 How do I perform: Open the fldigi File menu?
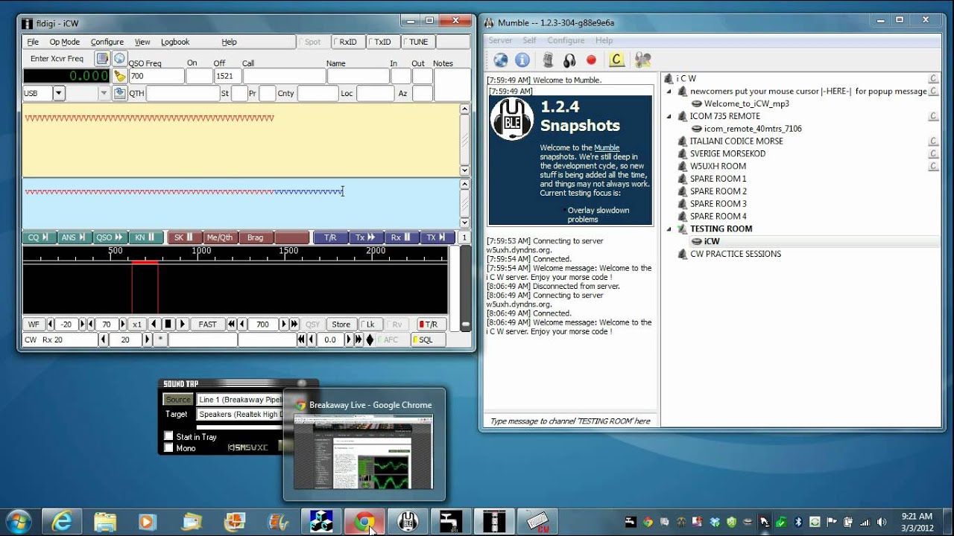[x=33, y=42]
